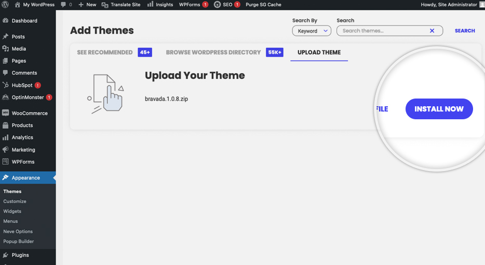
Task: Click the SEO gear icon in admin bar
Action: tap(218, 5)
